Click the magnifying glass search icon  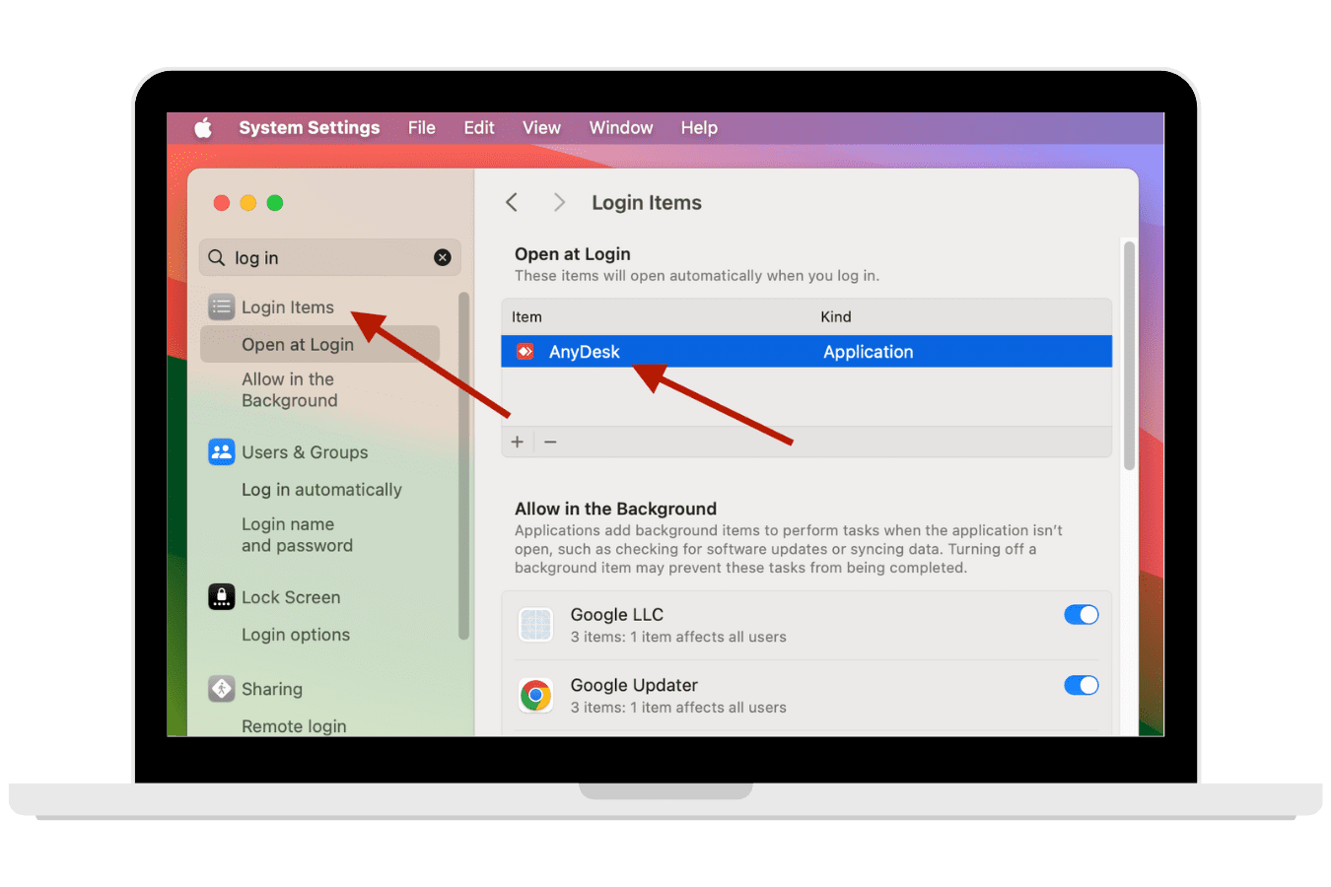click(217, 257)
